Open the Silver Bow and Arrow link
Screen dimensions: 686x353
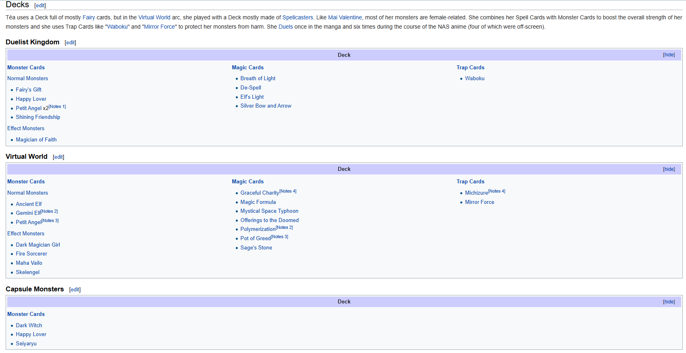(x=266, y=106)
